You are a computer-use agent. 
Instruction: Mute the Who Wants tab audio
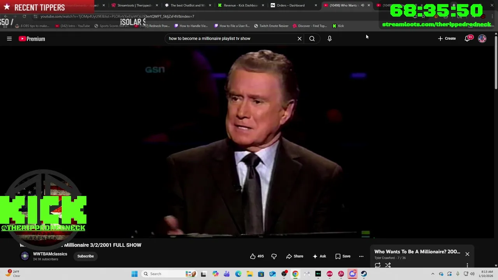[x=362, y=5]
